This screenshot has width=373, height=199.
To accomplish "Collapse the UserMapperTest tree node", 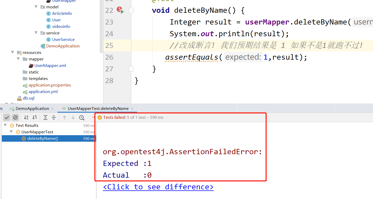I will [11, 132].
